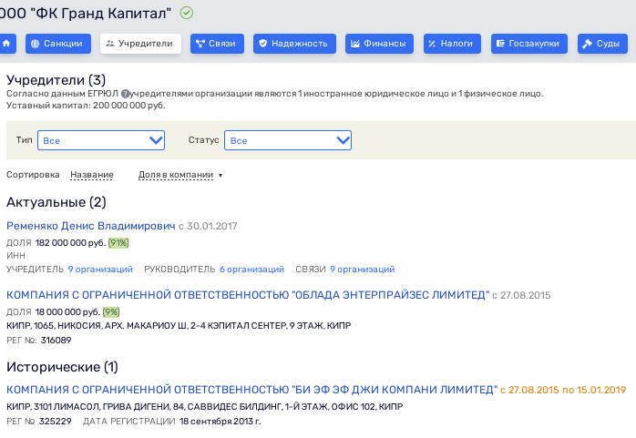Toggle the sort direction arrow next to Доля в компании
636x438 pixels.
(x=221, y=176)
